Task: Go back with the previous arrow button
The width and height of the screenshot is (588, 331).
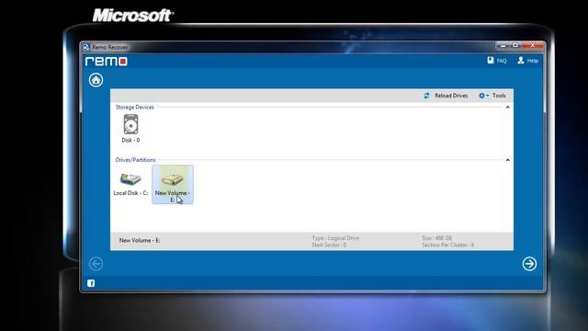Action: pos(96,264)
